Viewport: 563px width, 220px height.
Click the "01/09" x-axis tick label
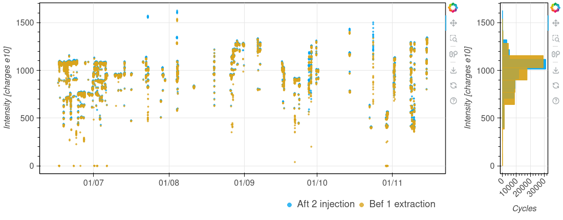point(243,183)
